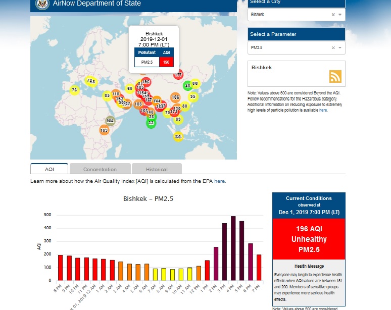Expand the Select a Parameter dropdown arrow
This screenshot has height=310, width=391.
point(340,47)
